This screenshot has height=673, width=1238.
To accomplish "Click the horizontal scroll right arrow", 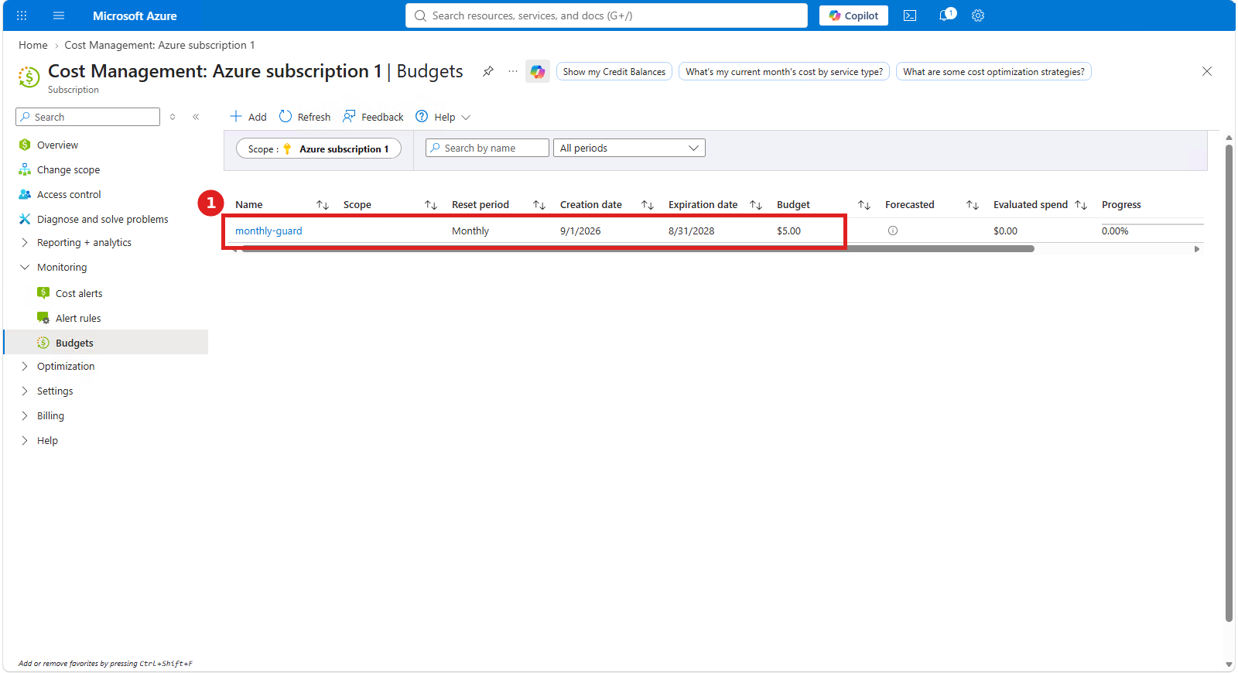I will tap(1197, 249).
